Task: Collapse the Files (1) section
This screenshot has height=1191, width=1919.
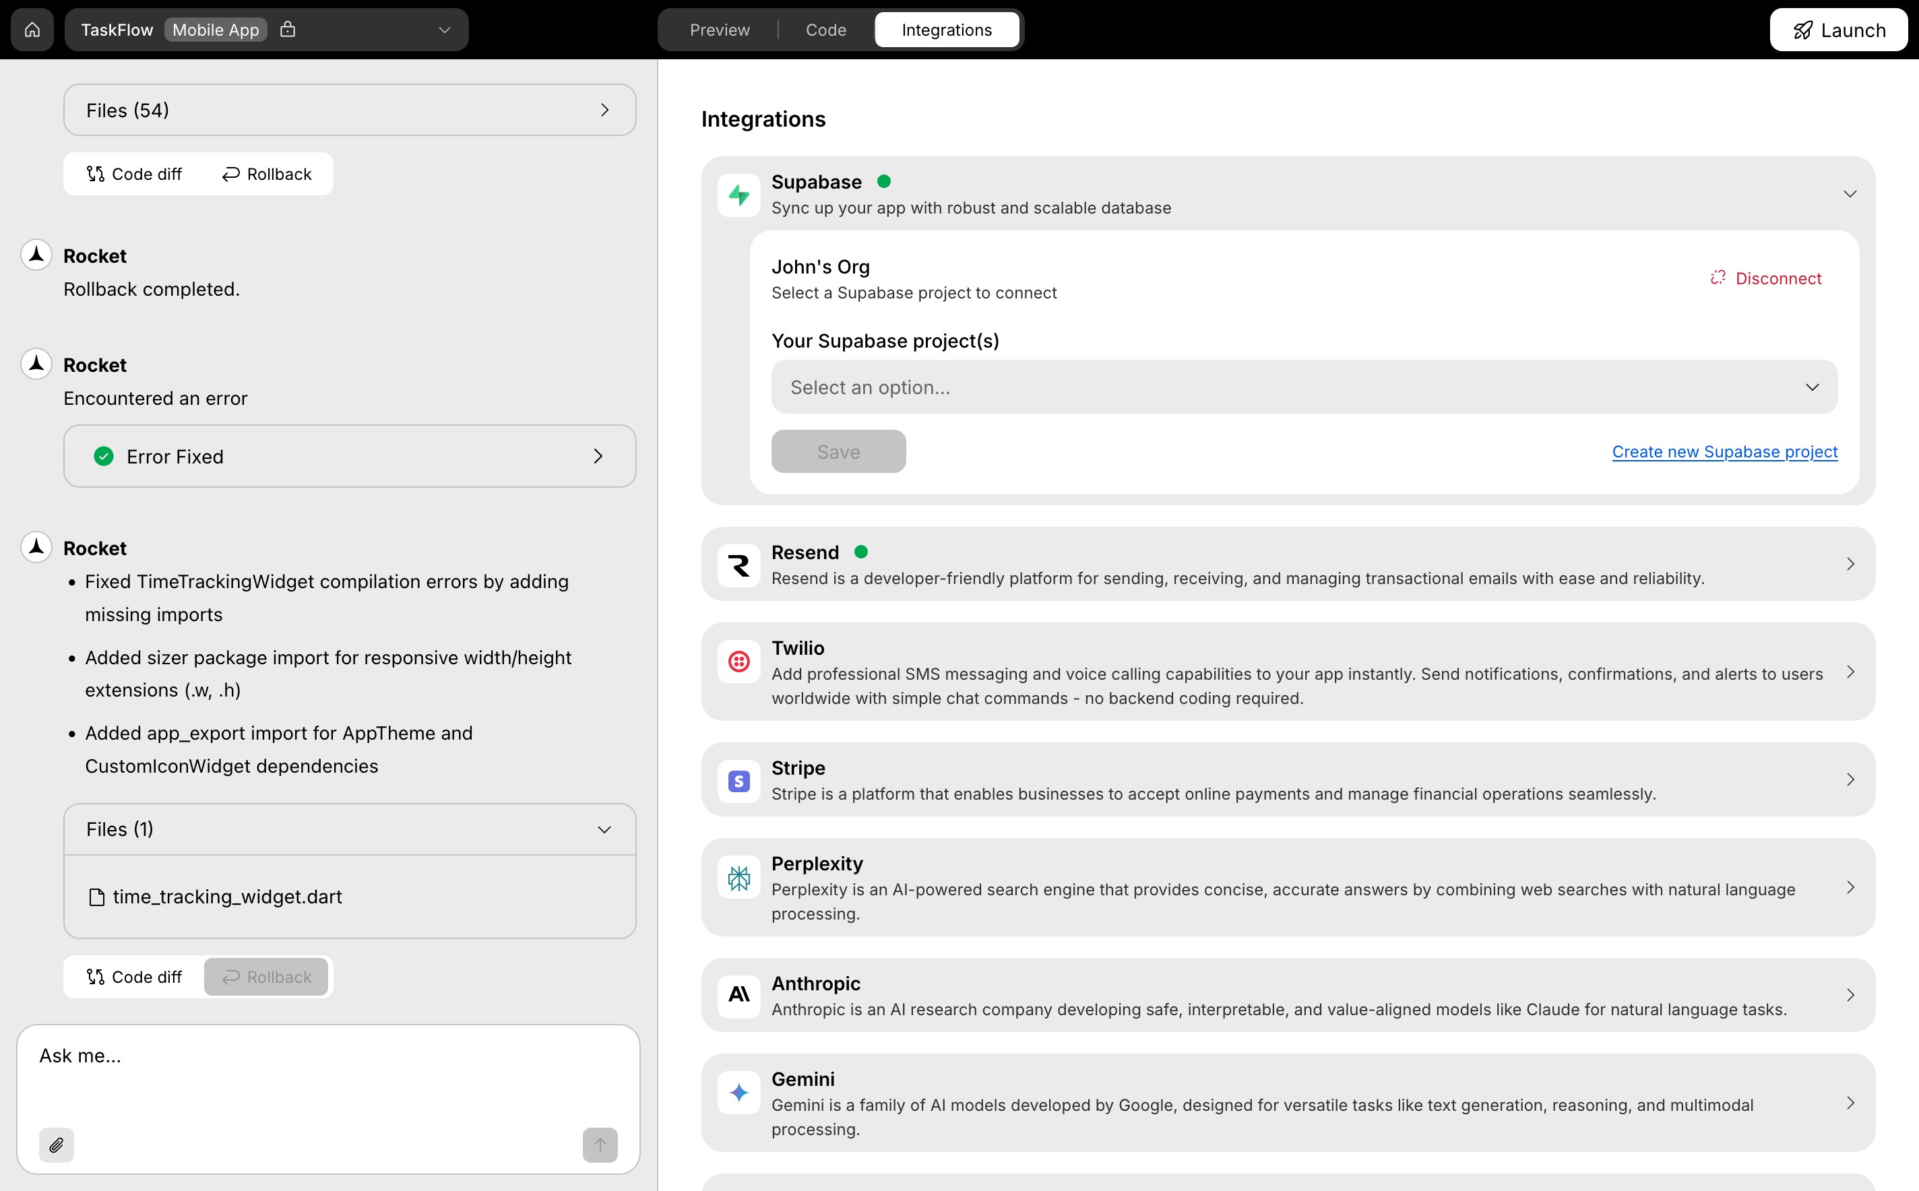Action: point(604,829)
